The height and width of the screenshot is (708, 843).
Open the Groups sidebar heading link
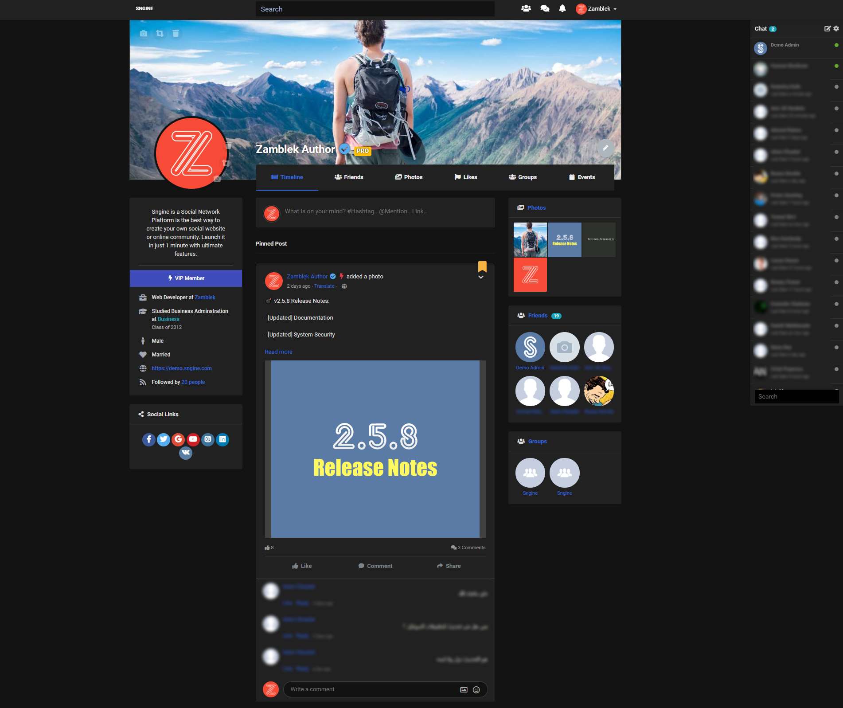click(537, 442)
